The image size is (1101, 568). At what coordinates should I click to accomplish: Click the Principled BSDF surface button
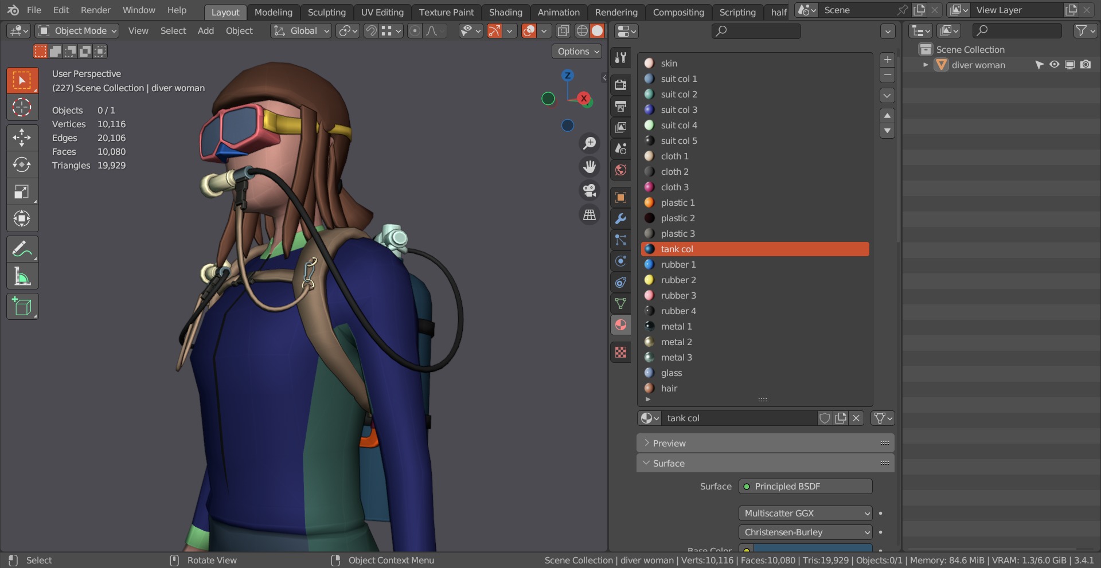(805, 486)
